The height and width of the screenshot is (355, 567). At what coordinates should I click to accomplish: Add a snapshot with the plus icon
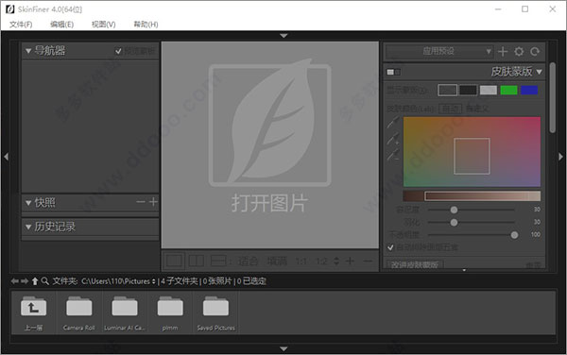click(153, 202)
